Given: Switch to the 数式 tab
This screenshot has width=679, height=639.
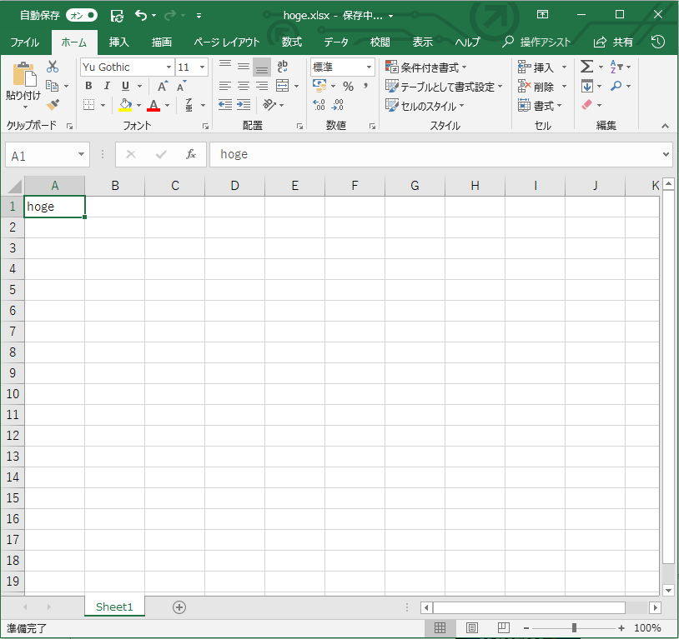Looking at the screenshot, I should 291,42.
